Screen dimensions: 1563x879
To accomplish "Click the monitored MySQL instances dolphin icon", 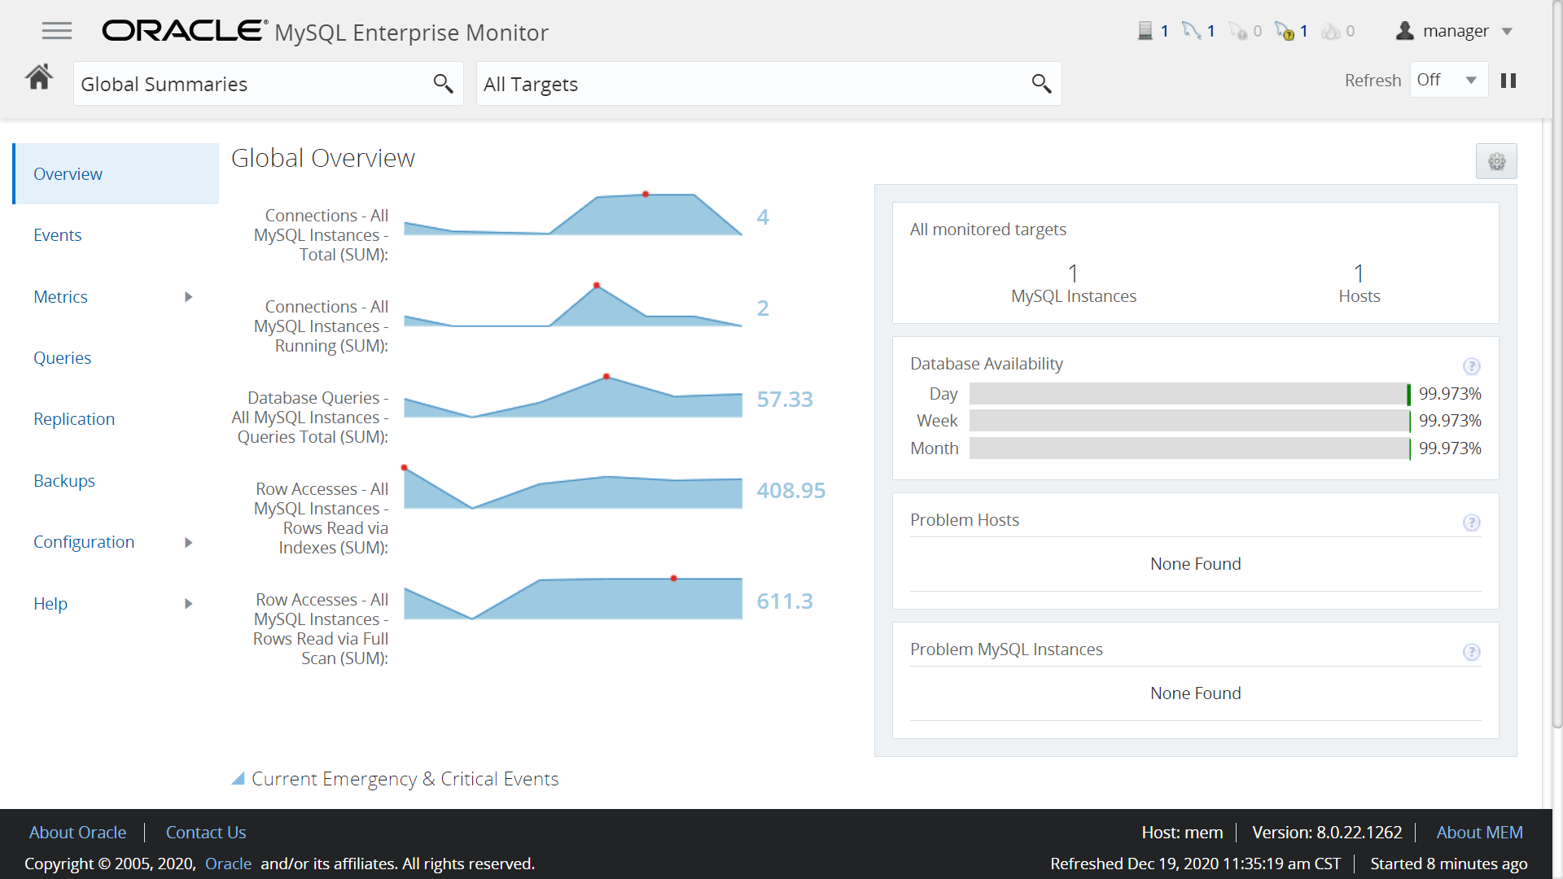I will point(1192,31).
